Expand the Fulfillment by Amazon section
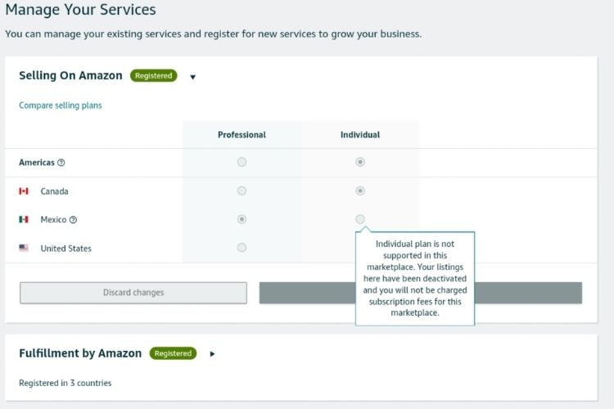 pyautogui.click(x=213, y=354)
